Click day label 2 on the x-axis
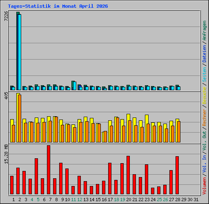Image resolution: width=209 pixels, height=204 pixels. 20,200
